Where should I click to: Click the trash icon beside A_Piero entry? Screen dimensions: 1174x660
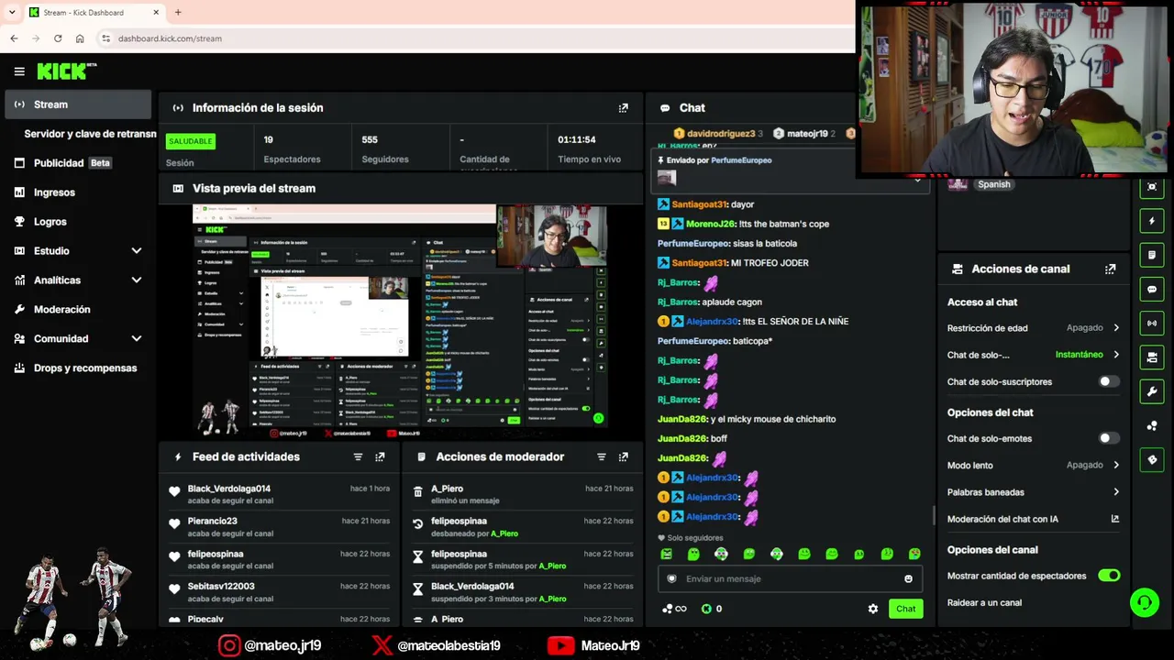[x=417, y=492]
